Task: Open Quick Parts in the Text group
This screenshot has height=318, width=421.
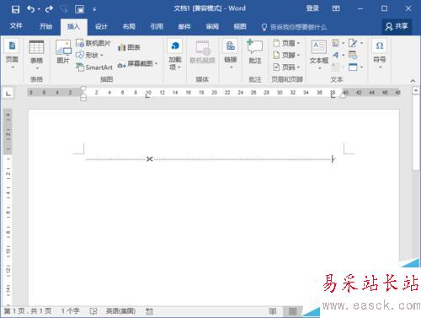Action: point(338,43)
